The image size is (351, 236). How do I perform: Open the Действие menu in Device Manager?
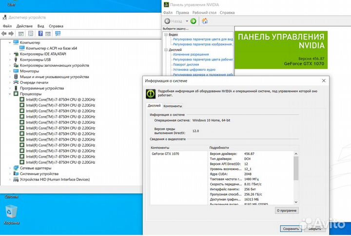pos(24,26)
